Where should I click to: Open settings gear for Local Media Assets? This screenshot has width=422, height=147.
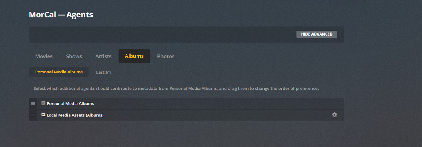click(x=334, y=115)
